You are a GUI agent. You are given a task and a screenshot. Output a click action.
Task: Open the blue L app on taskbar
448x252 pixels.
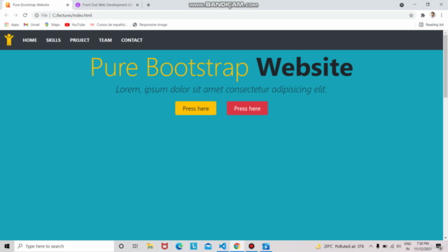coord(194,246)
